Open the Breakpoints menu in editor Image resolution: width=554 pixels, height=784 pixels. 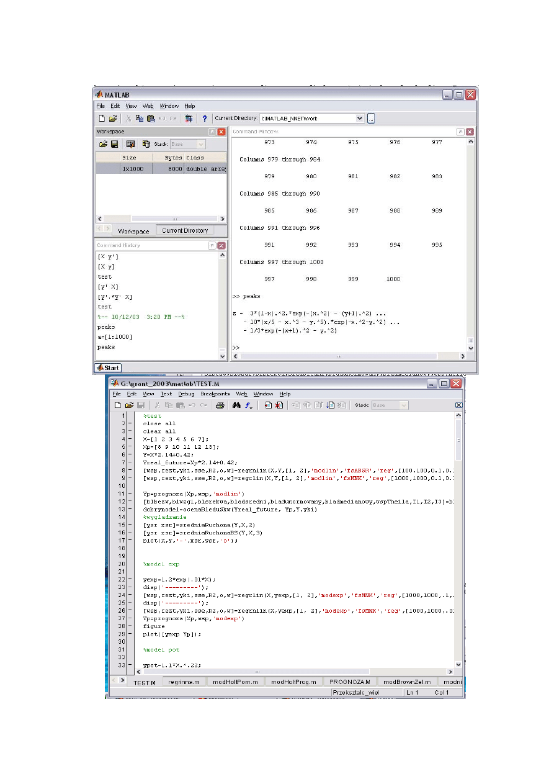(215, 394)
